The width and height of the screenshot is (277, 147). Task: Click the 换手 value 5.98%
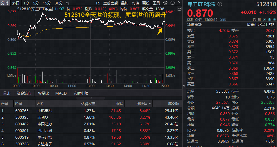[269, 92]
